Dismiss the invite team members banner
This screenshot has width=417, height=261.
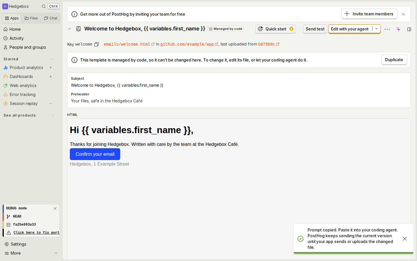click(403, 14)
